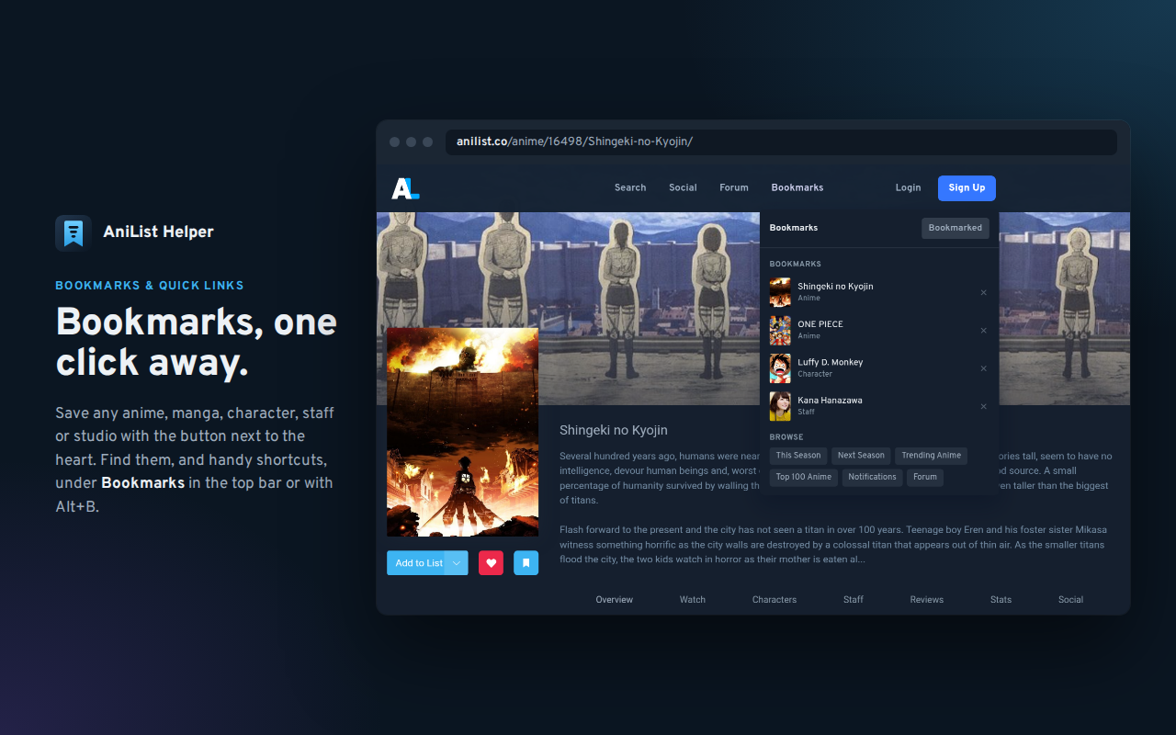Click the Forum quick link under Browse
Screen dimensions: 1176x735
(925, 478)
